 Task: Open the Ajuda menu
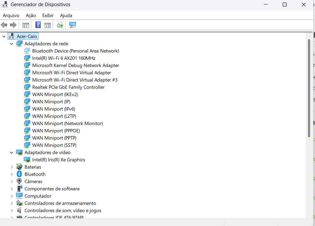[x=66, y=15]
